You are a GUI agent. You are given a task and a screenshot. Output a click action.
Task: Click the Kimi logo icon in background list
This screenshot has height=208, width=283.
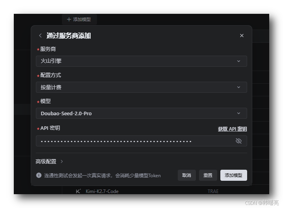tap(78, 191)
